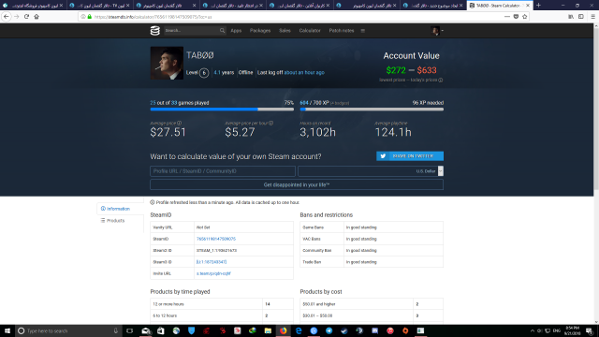
Task: Open the hamburger menu after Patch notes
Action: coord(363,31)
